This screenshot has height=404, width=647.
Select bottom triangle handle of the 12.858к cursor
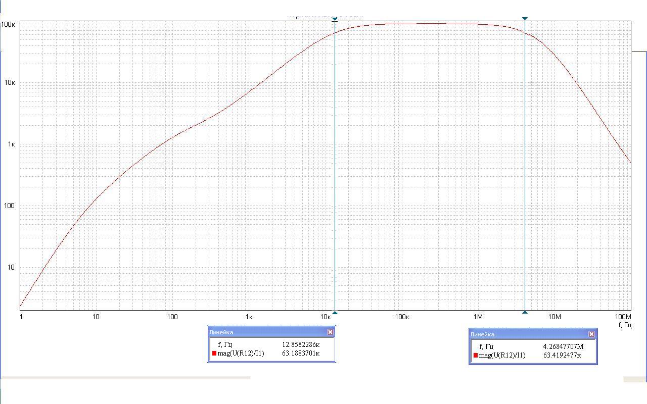pyautogui.click(x=335, y=313)
